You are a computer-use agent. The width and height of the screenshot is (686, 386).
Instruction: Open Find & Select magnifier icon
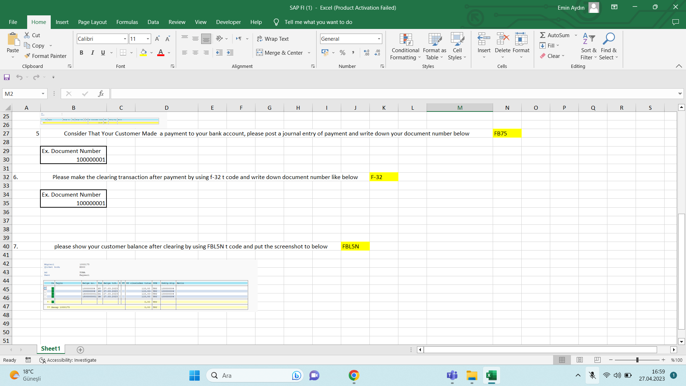tap(608, 39)
